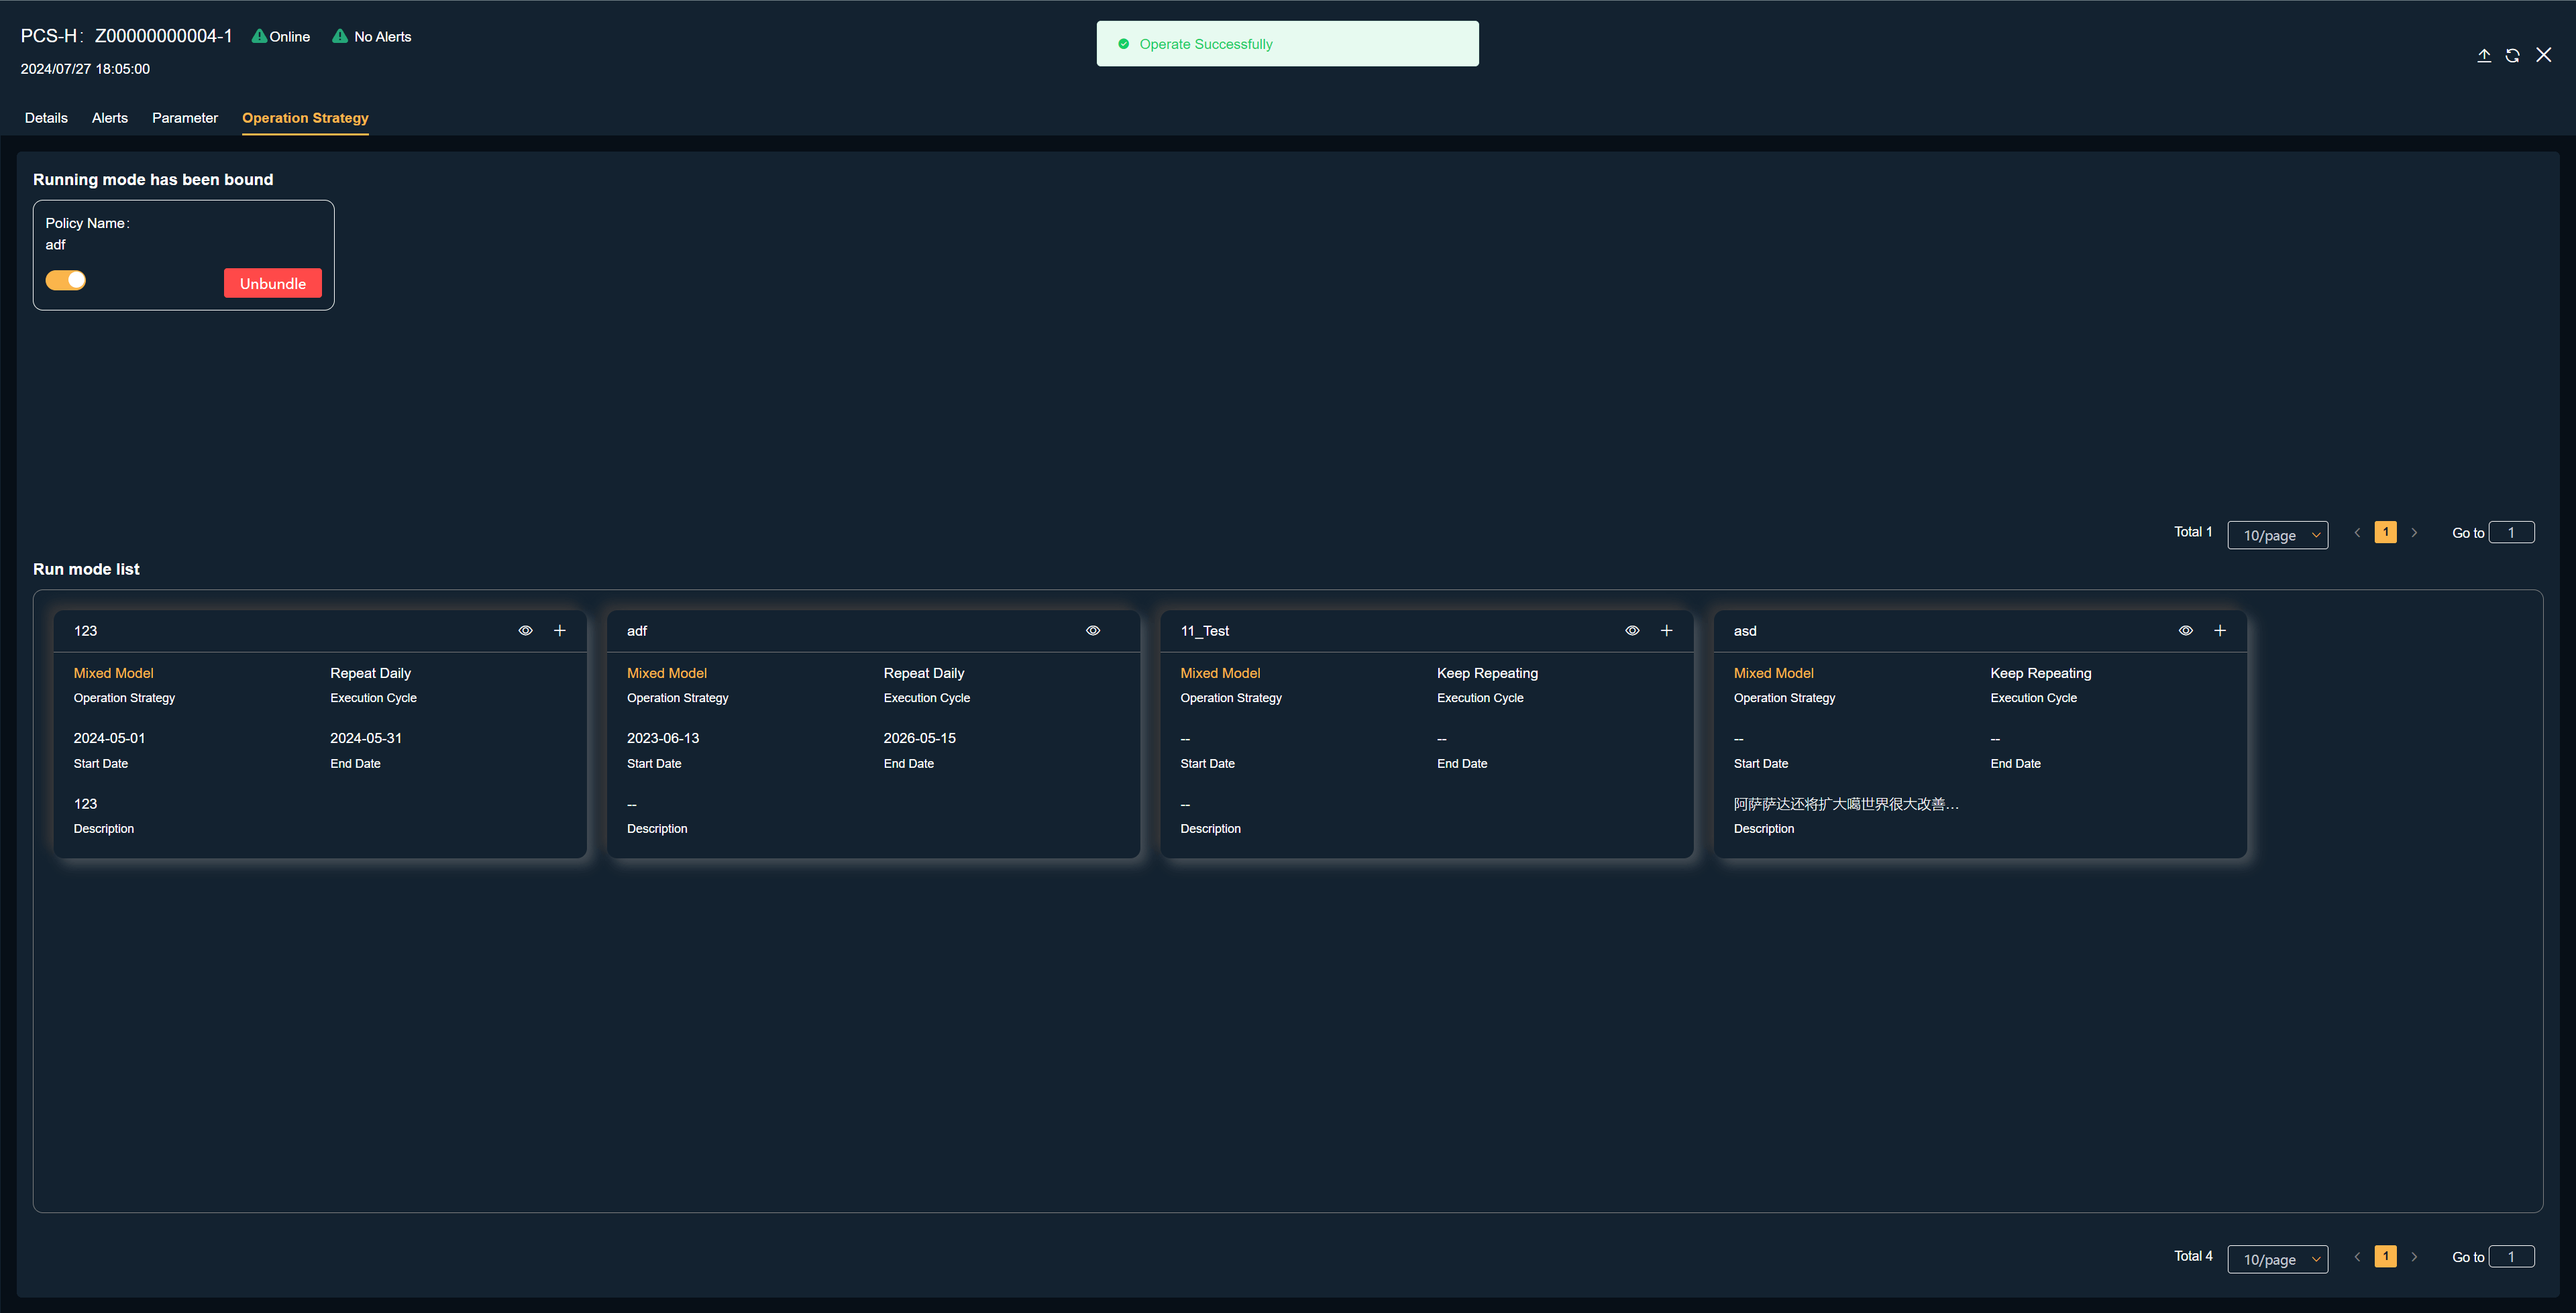Click Keep Repeating in 11_Test card
Image resolution: width=2576 pixels, height=1313 pixels.
click(1487, 673)
